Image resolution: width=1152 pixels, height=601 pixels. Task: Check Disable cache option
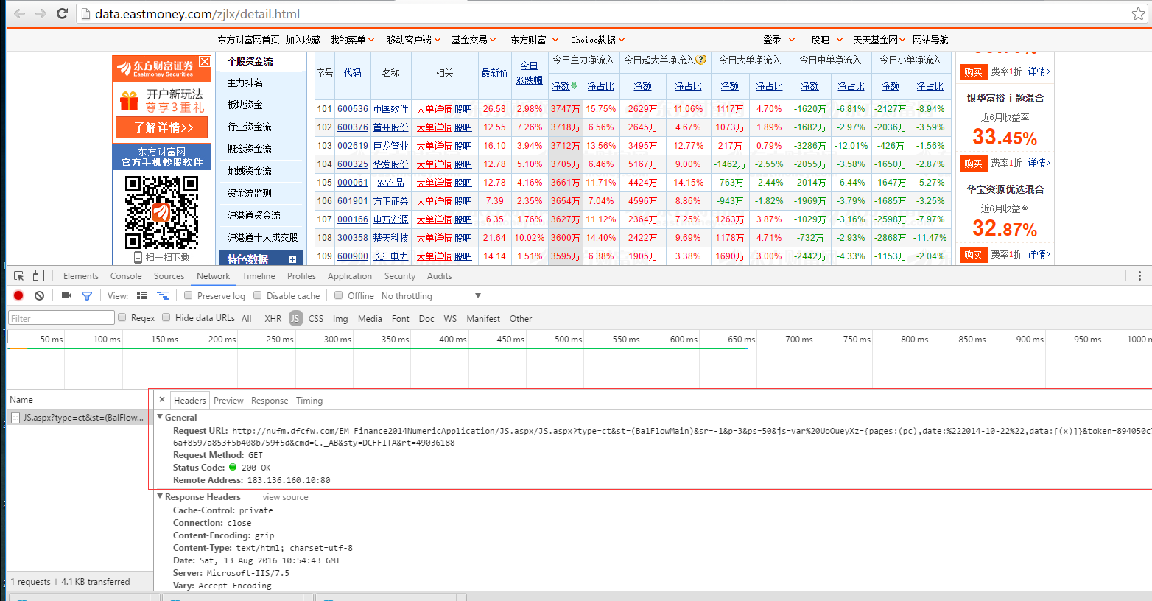click(x=258, y=295)
